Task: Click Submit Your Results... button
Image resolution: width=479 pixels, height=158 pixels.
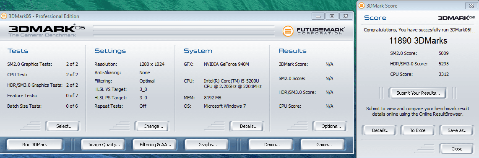Action: pos(418,93)
